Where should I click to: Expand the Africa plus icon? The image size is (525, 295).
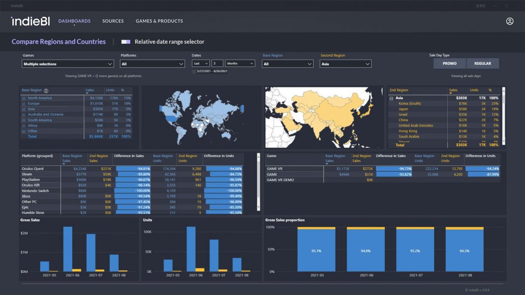click(24, 126)
